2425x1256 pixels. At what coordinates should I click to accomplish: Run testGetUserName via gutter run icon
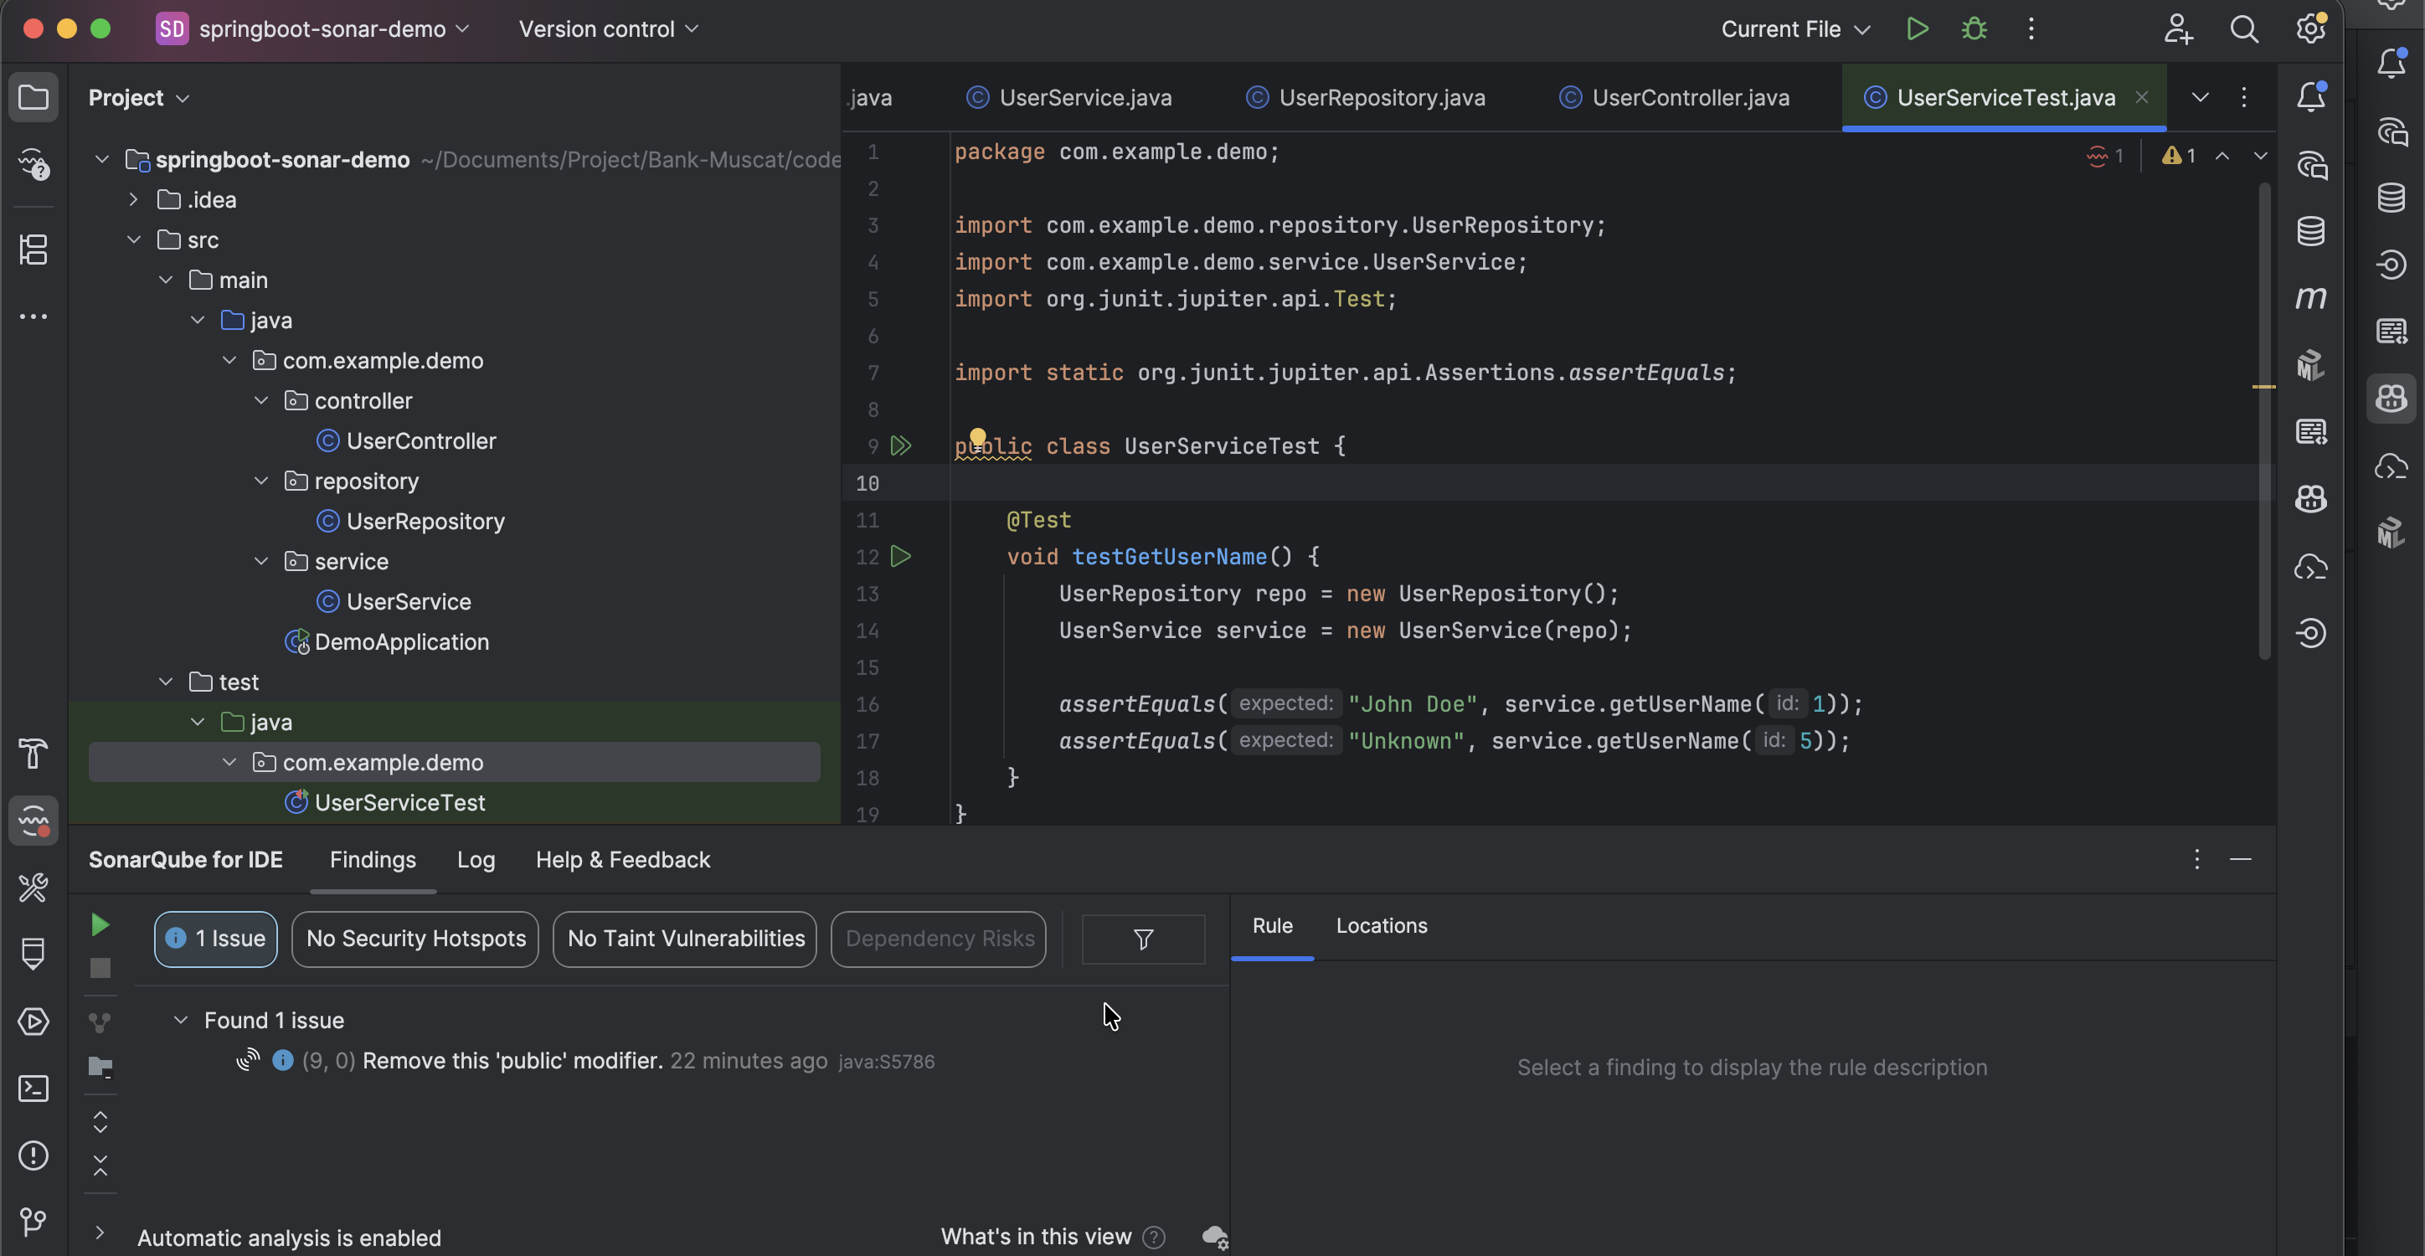pos(901,557)
